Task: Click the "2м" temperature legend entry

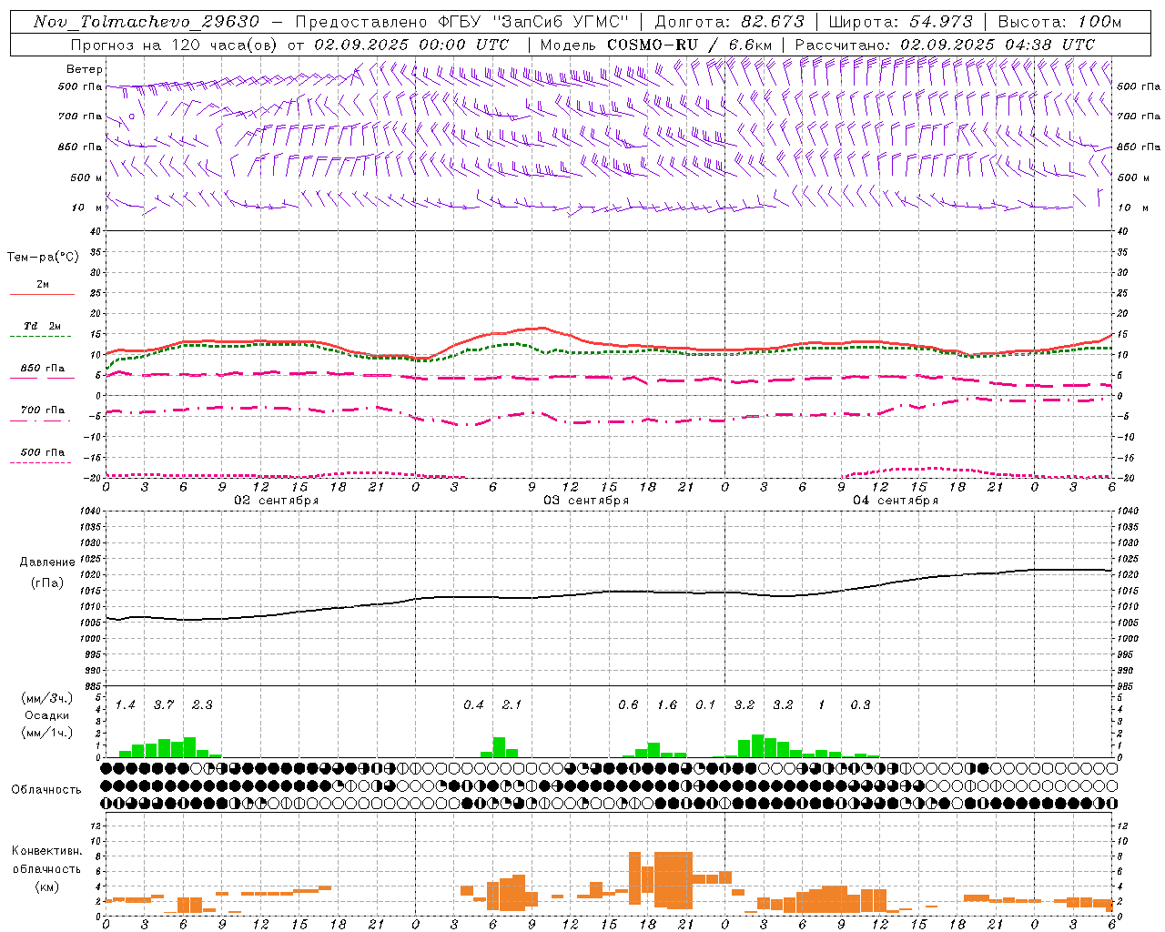Action: click(43, 284)
